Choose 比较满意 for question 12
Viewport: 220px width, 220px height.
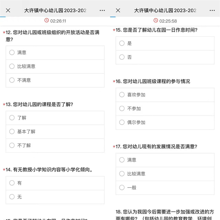12,66
